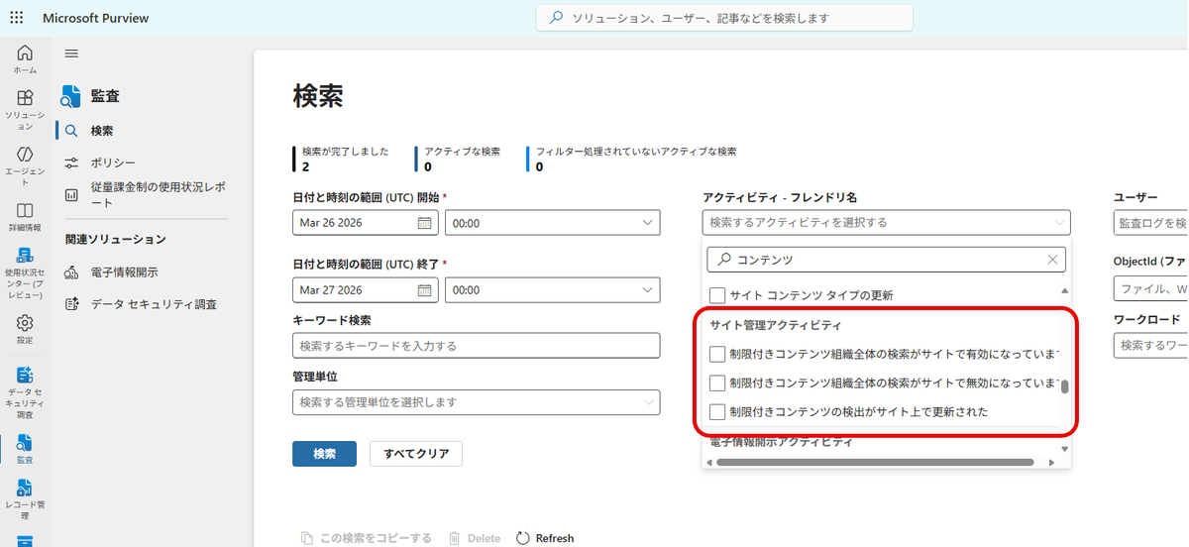The height and width of the screenshot is (547, 1189).
Task: Click the すべてクリア button
Action: (416, 454)
